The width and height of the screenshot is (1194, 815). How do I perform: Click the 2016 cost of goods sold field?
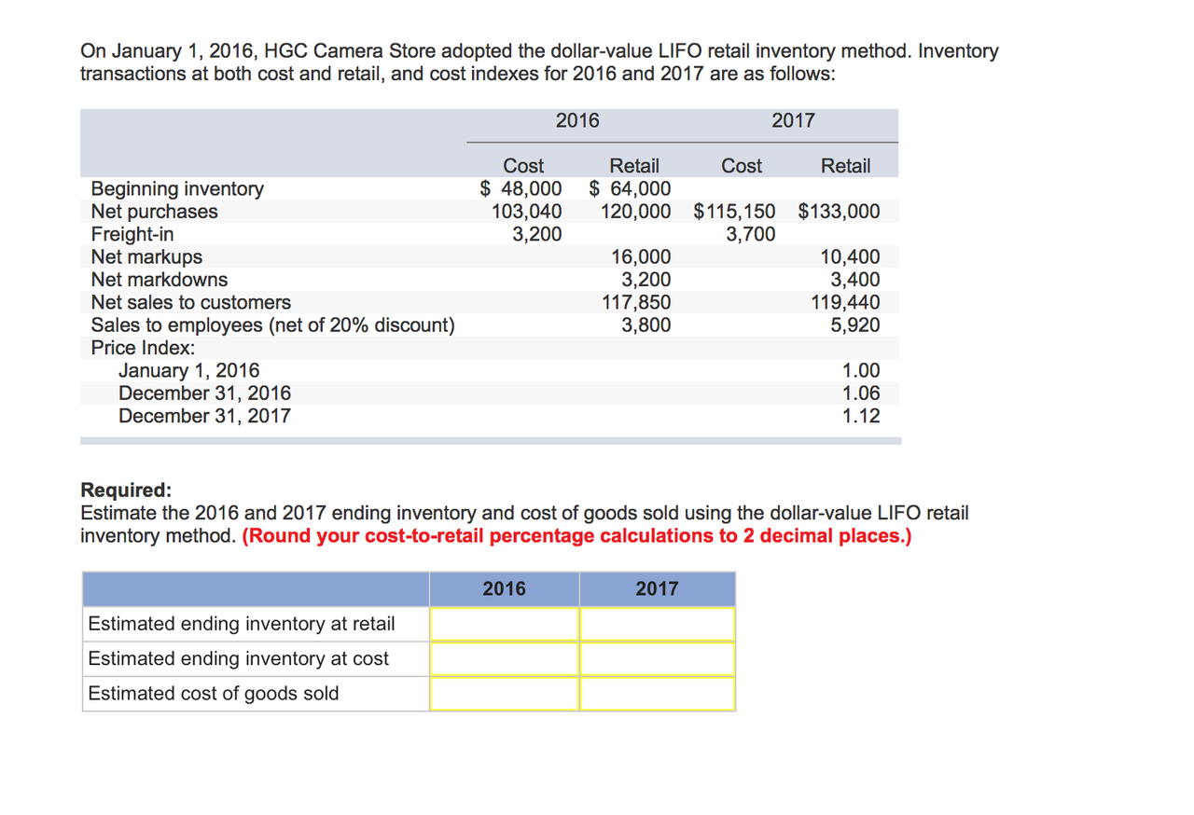(x=505, y=693)
